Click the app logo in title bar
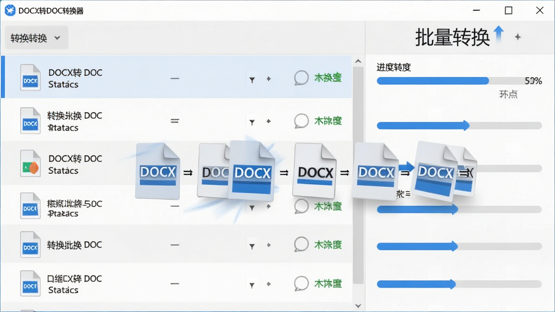The height and width of the screenshot is (312, 555). tap(10, 10)
